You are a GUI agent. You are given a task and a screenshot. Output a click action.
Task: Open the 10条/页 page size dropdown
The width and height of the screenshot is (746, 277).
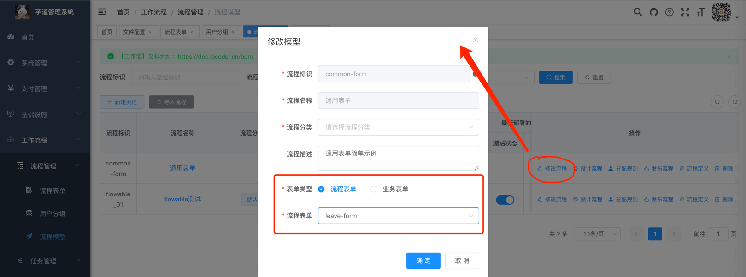[597, 234]
